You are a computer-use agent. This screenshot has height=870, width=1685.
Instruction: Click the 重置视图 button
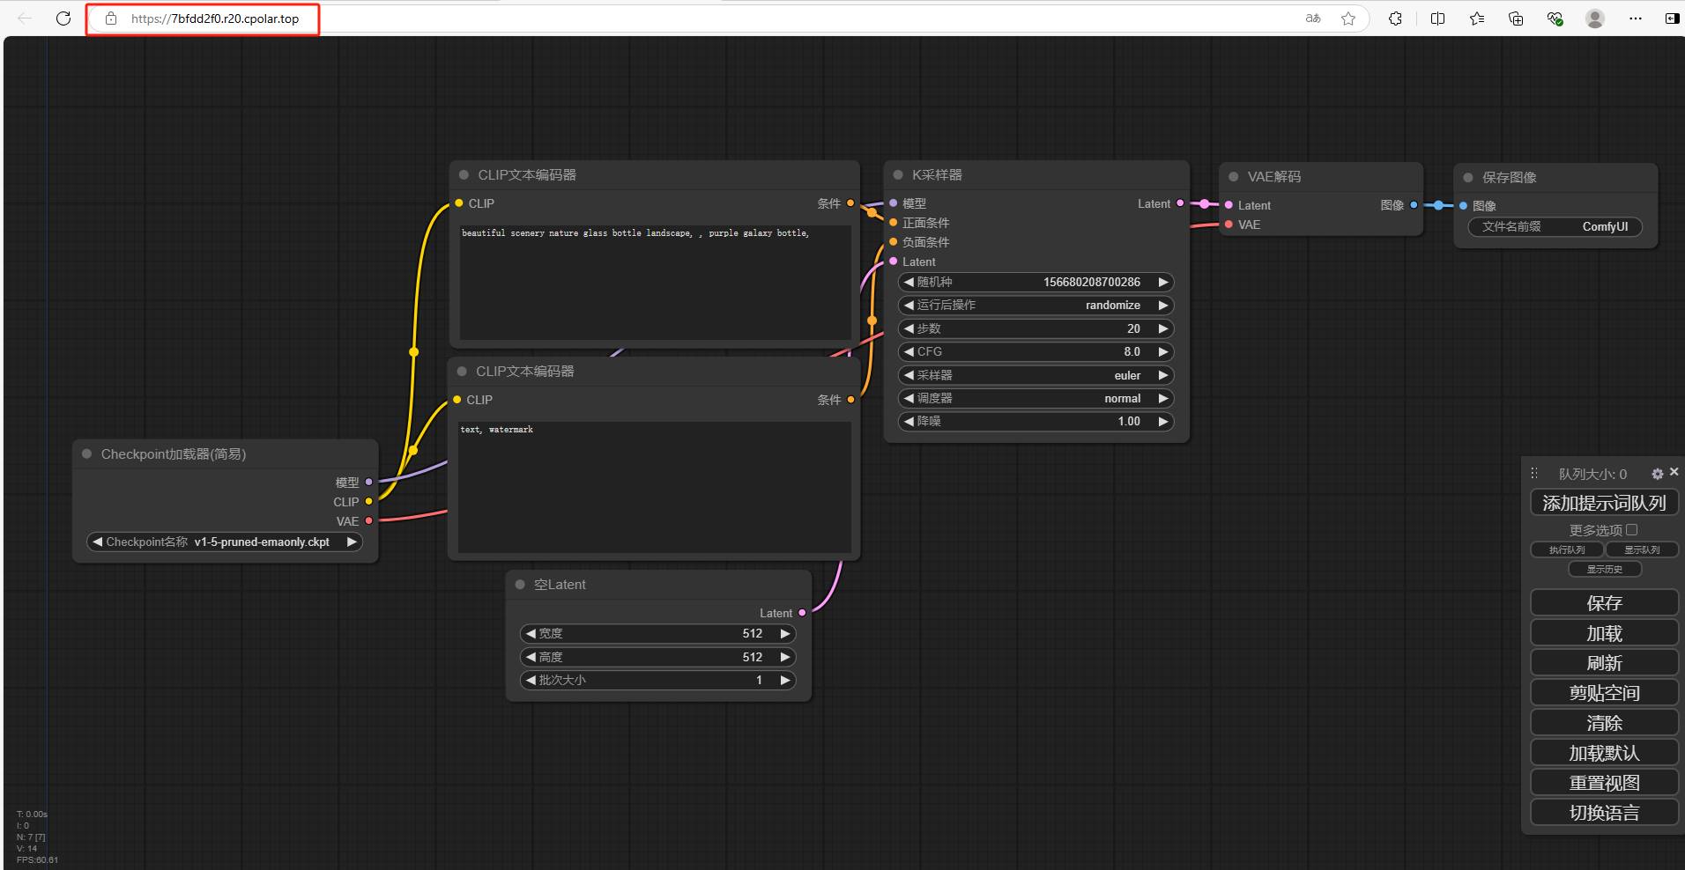coord(1604,783)
